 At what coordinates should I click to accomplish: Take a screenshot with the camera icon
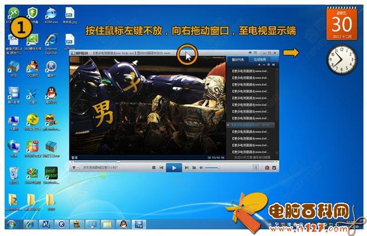[267, 168]
